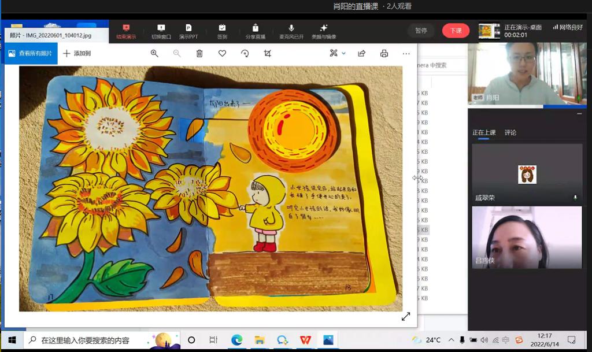The image size is (592, 352).
Task: Share the photo using share icon
Action: [x=361, y=53]
